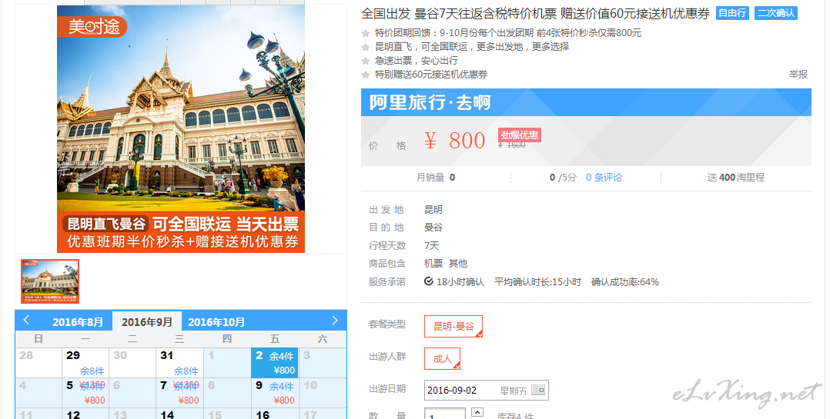Choose September 12 in calendar

click(x=85, y=414)
